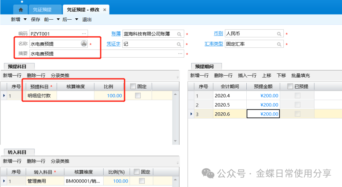Click search icon in 账簿 field
This screenshot has width=342, height=187.
[179, 34]
